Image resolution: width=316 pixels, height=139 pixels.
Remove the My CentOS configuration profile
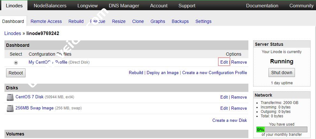[x=239, y=62]
